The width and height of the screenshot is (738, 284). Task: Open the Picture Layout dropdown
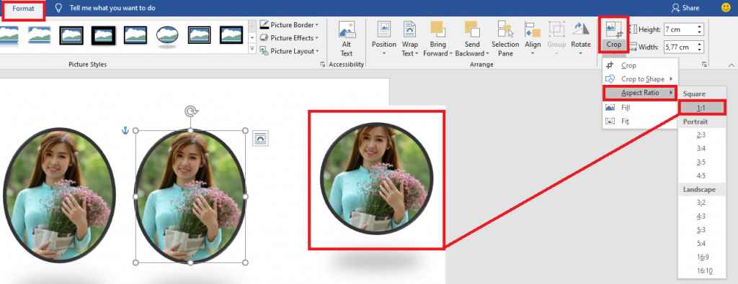coord(289,51)
